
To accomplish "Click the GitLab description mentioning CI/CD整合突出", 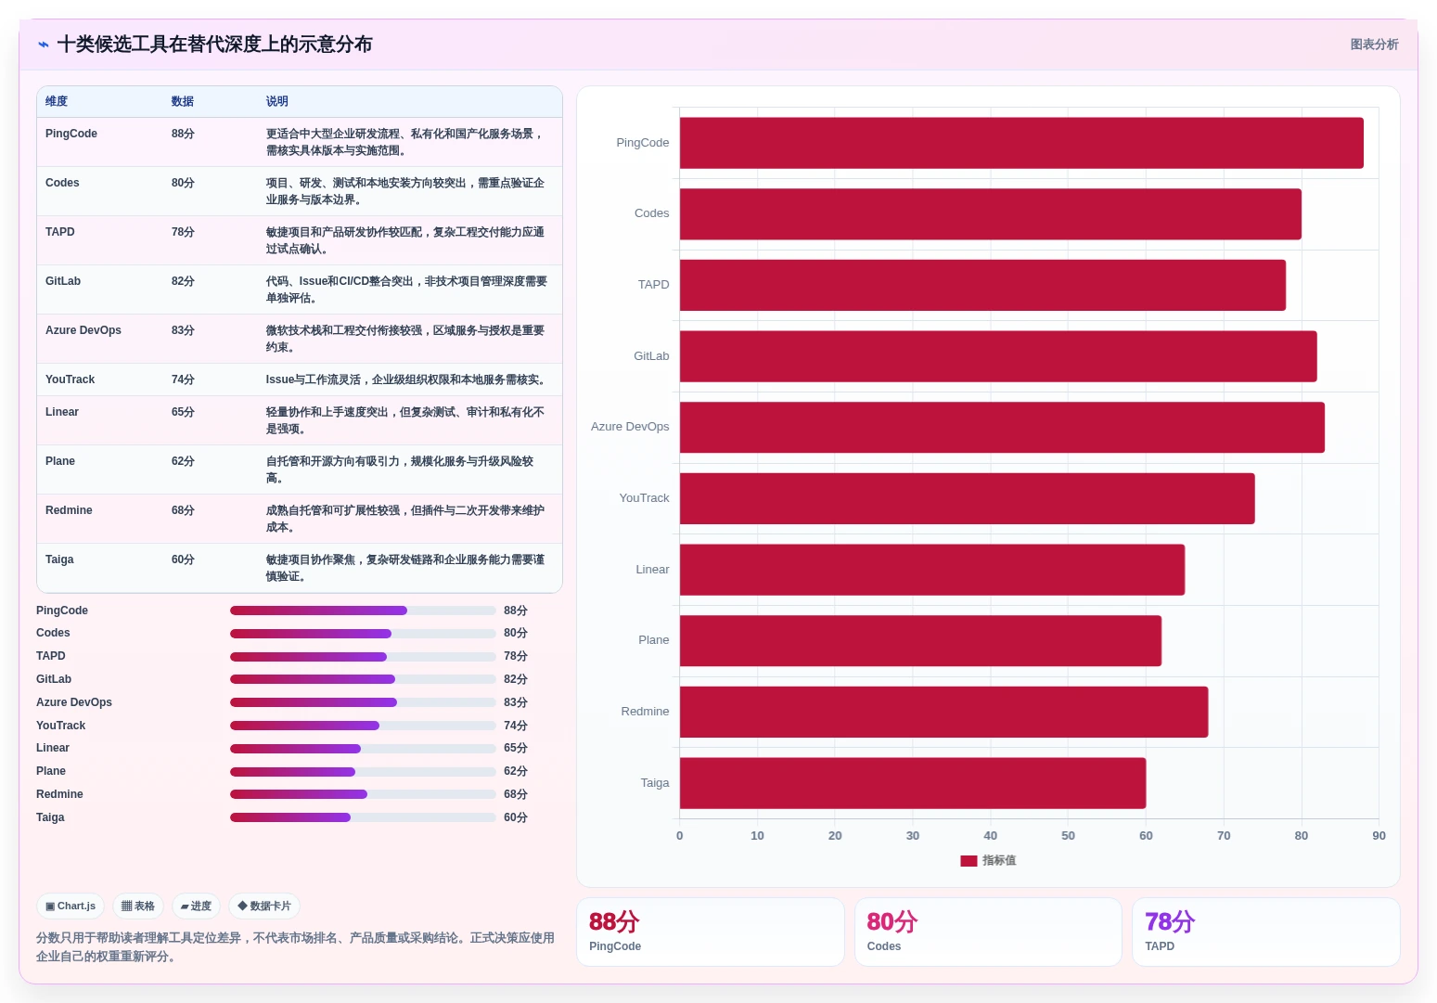I will click(406, 289).
